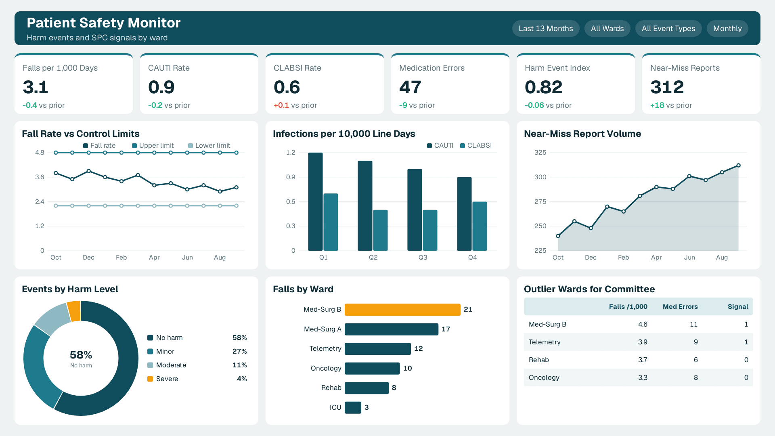Open the Last 13 Months filter
The image size is (775, 436).
point(546,29)
